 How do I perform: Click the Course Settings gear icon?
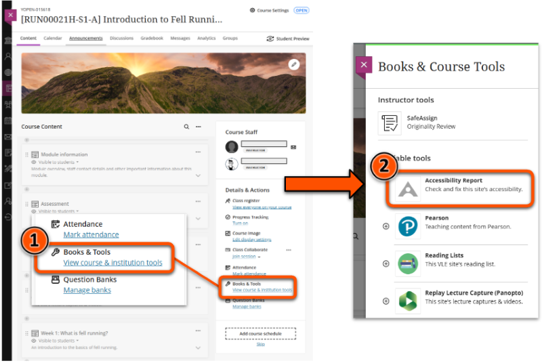253,11
